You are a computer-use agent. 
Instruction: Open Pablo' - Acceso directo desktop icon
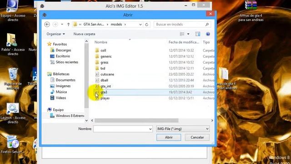tap(13, 45)
